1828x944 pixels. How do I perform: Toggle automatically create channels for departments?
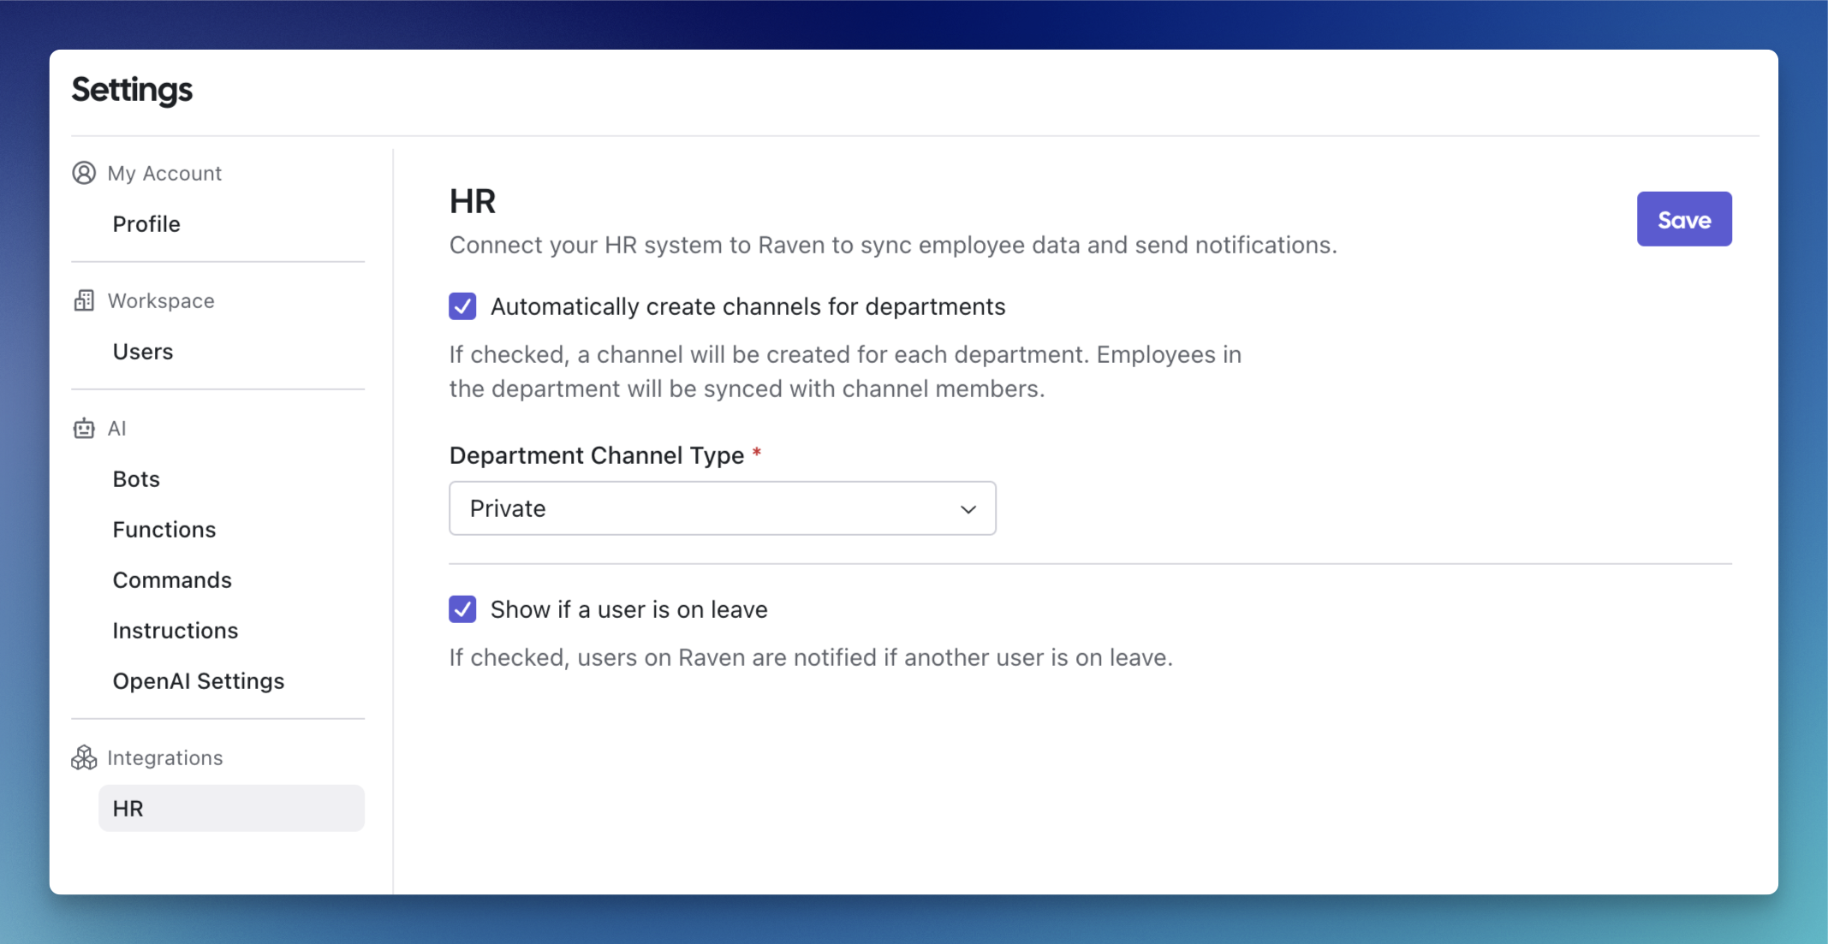point(462,306)
